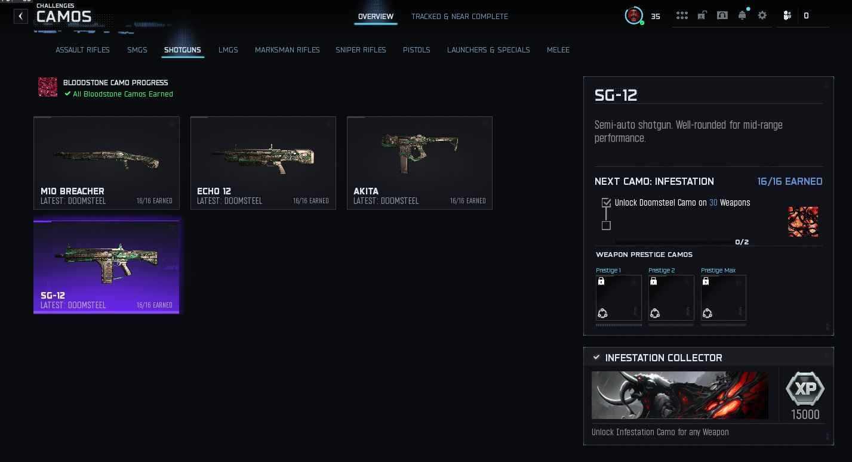The height and width of the screenshot is (462, 852).
Task: Click the Infestation camo swatch
Action: point(803,222)
